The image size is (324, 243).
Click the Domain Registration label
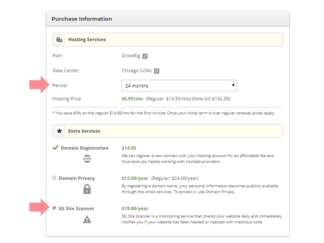[84, 148]
